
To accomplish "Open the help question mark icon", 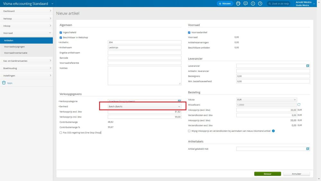I will tap(260, 4).
